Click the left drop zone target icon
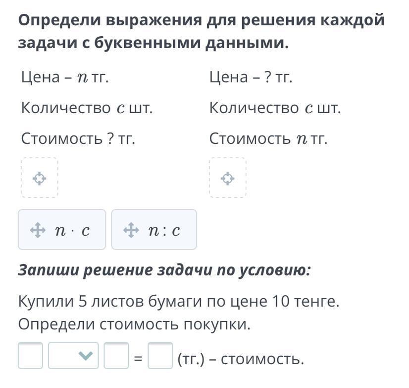Viewport: 409px width, 388px height. point(39,178)
